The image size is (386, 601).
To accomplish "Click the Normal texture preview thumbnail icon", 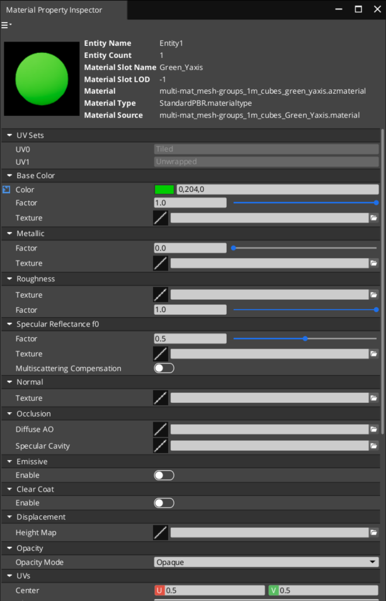I will coord(161,398).
